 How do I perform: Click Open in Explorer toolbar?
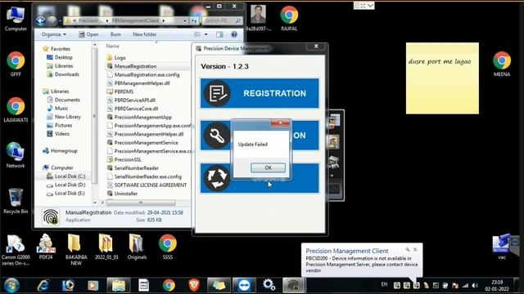pyautogui.click(x=88, y=34)
